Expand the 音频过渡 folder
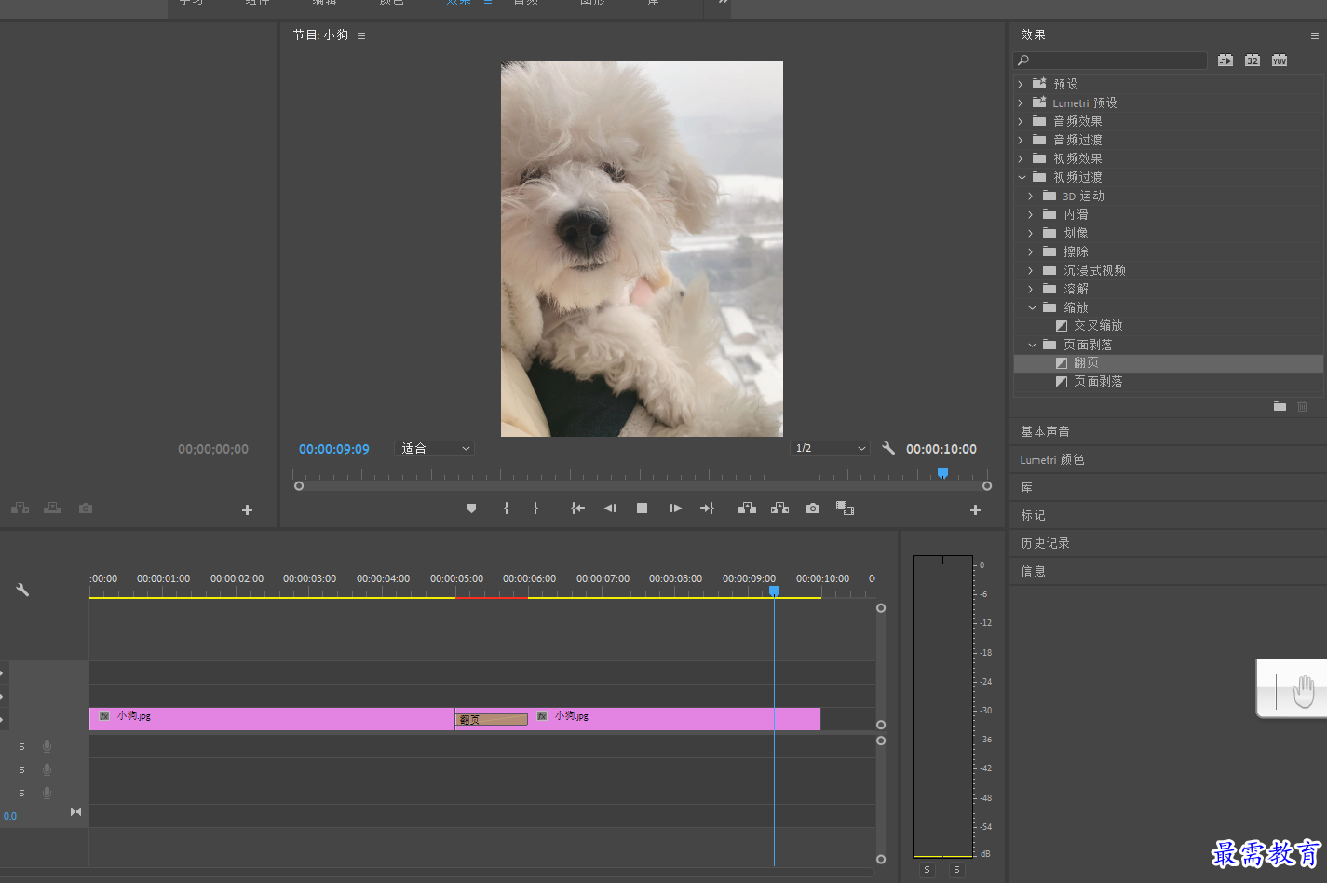Screen dimensions: 1327x883 pos(1021,140)
